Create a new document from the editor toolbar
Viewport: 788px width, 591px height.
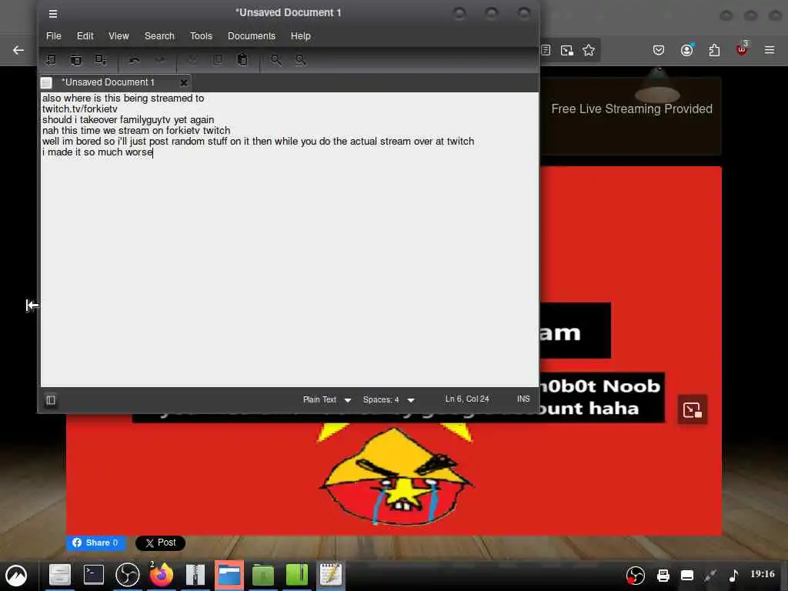pos(51,60)
